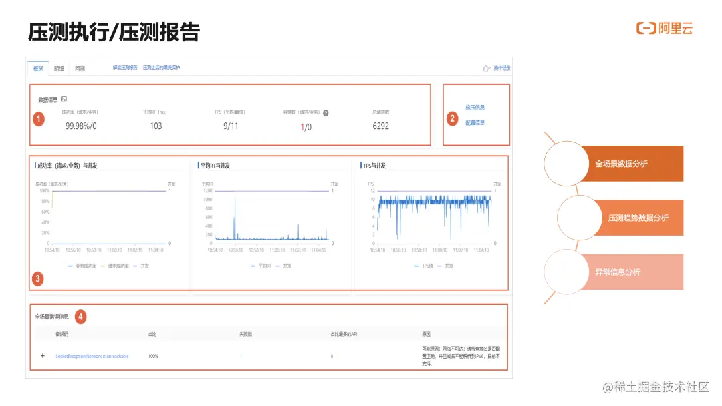Open the SocketException:Network is unreachable link
The width and height of the screenshot is (722, 406).
92,357
